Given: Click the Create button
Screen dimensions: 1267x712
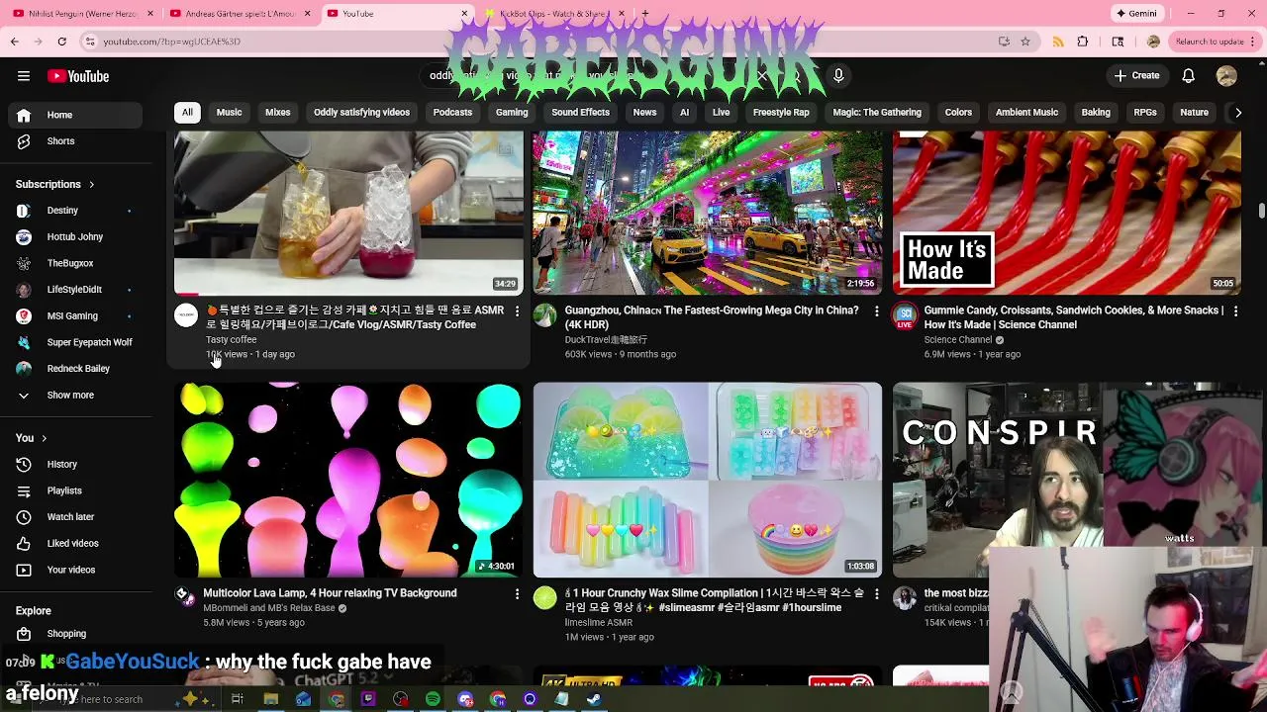Looking at the screenshot, I should 1136,76.
